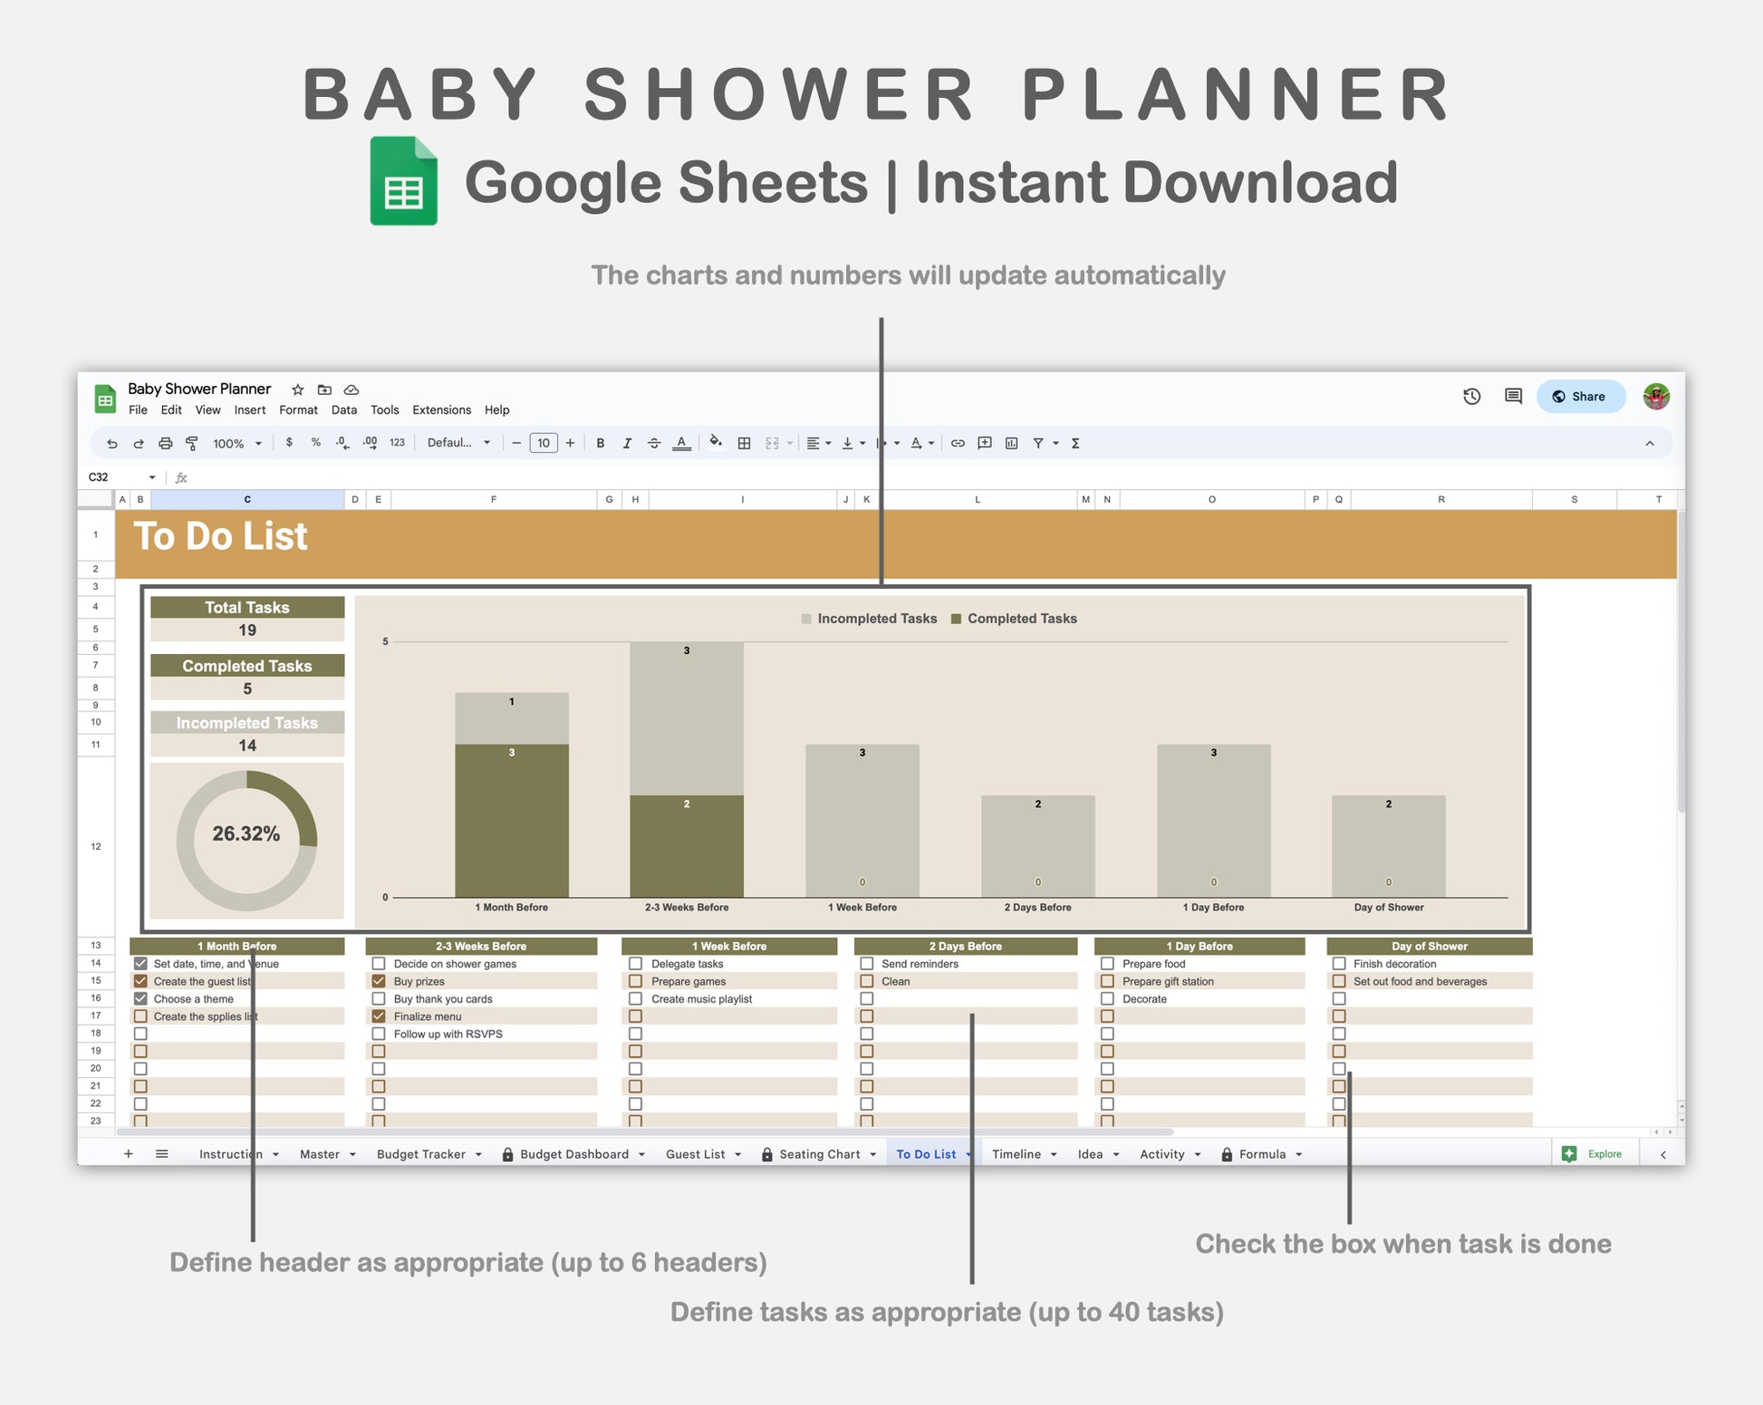Image resolution: width=1763 pixels, height=1405 pixels.
Task: Open the Format menu
Action: [x=298, y=410]
